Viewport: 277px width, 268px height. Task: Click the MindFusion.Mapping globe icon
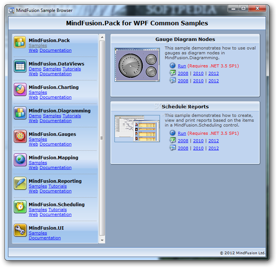tap(20, 160)
